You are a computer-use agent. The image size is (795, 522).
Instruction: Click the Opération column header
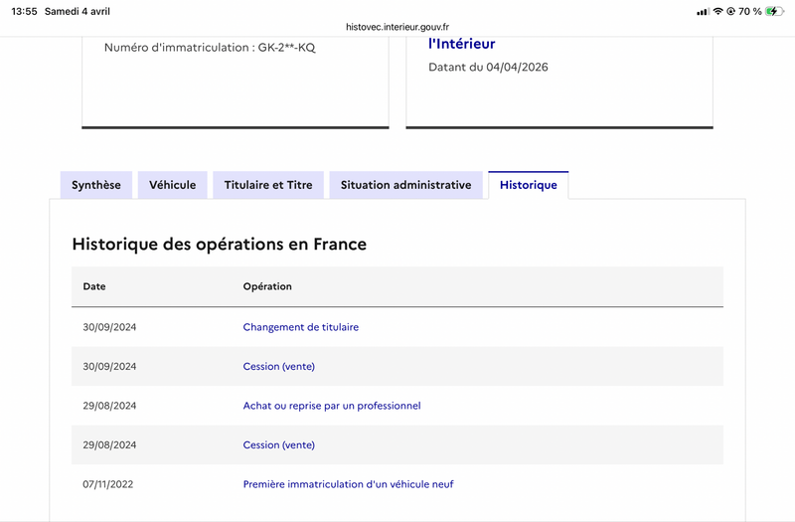point(267,286)
